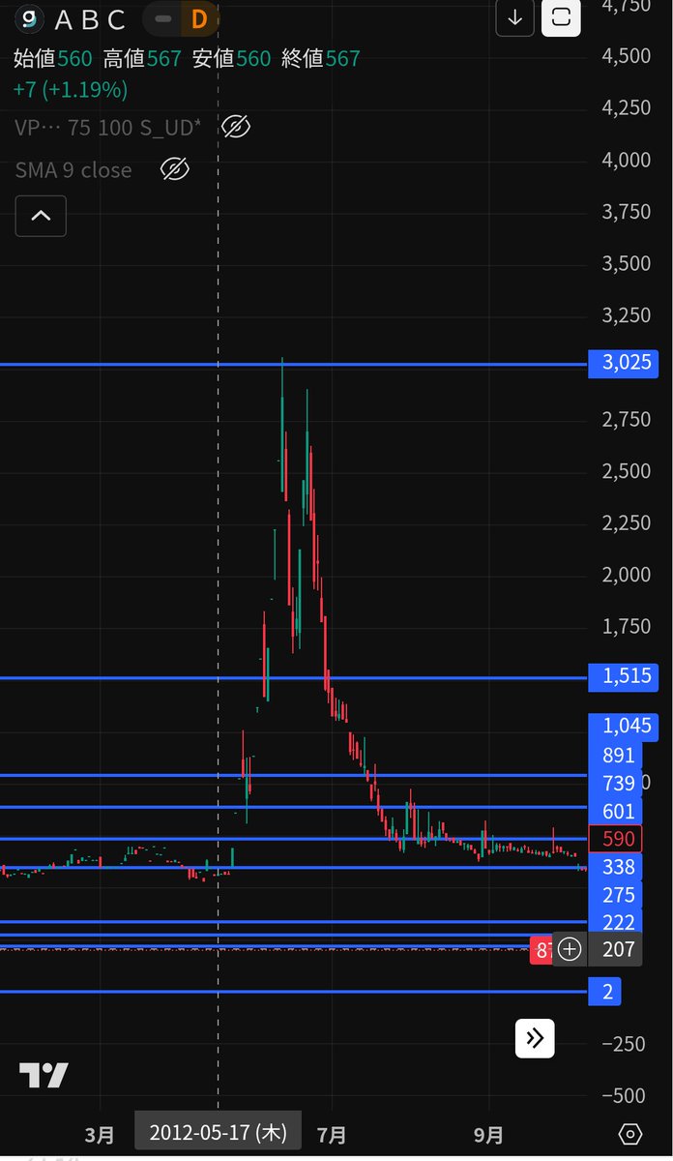The height and width of the screenshot is (1161, 673).
Task: Tap the 9月 time axis label
Action: tap(488, 1133)
